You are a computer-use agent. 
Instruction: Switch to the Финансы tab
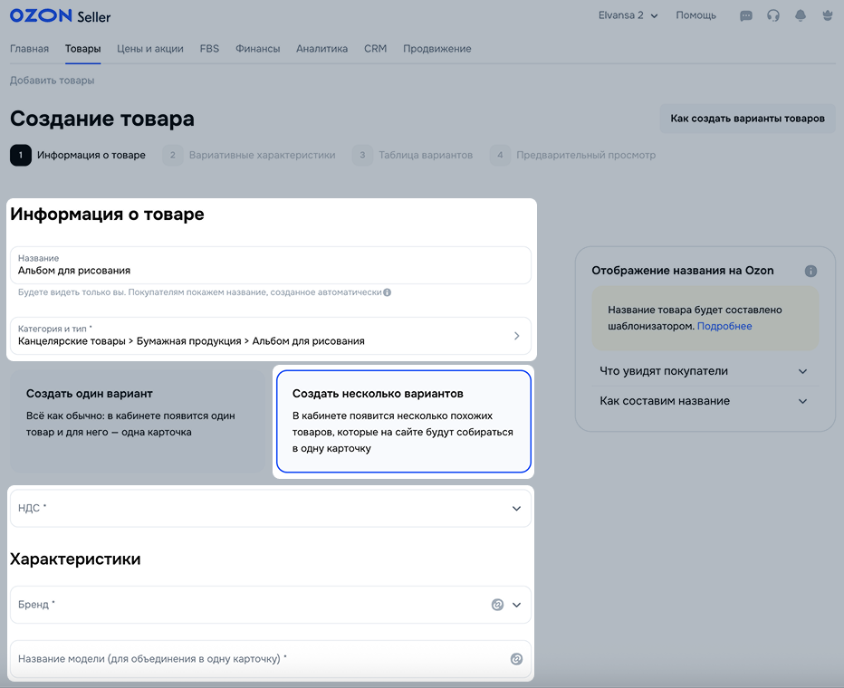click(258, 48)
